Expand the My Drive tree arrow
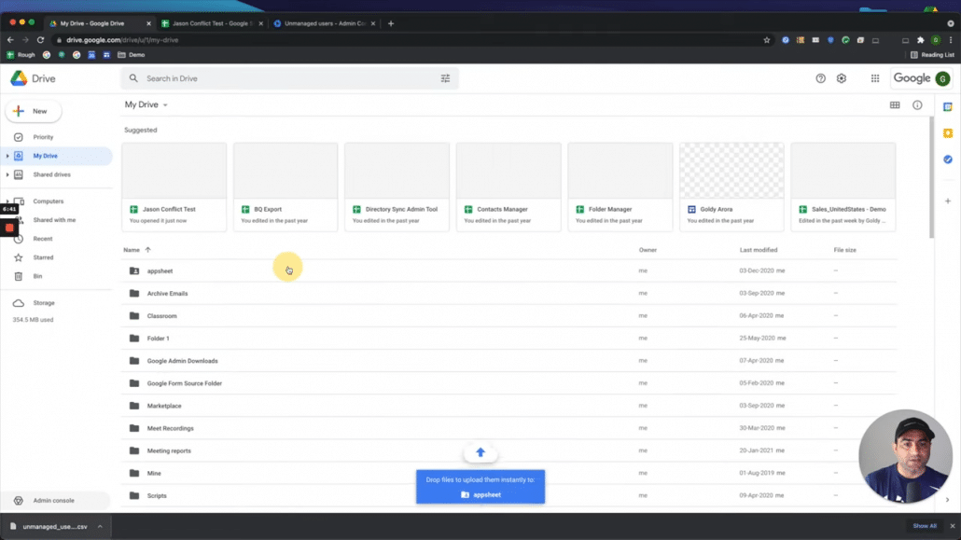Screen dimensions: 961x540 pos(7,156)
